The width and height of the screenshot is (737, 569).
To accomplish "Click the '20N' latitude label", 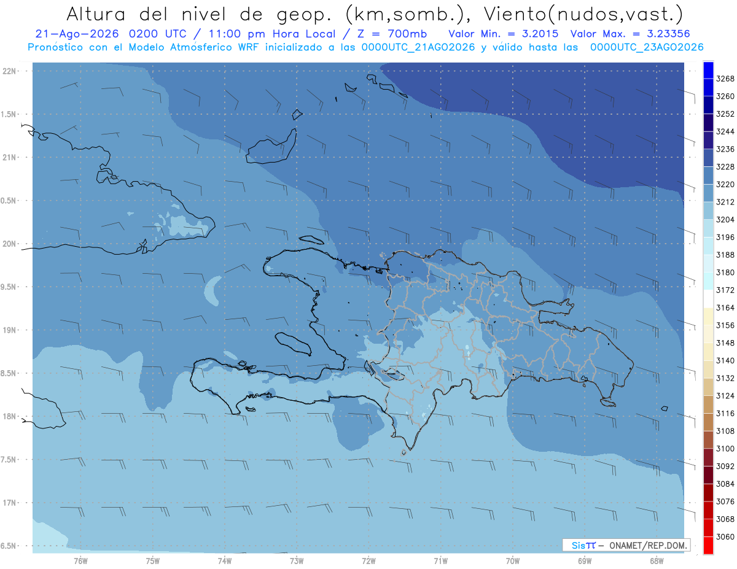I will click(9, 244).
